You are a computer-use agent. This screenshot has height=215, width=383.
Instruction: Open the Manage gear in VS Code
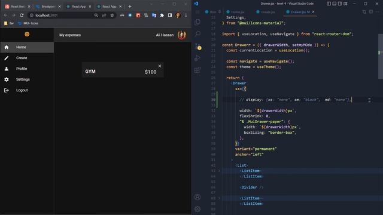197,209
